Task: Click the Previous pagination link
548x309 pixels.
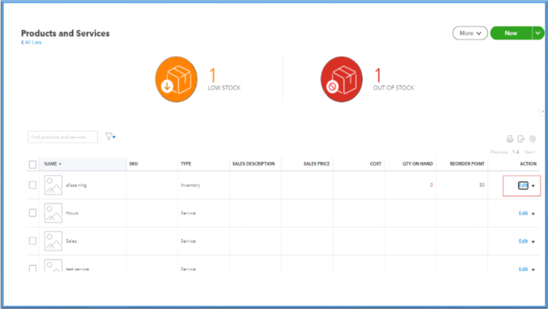Action: coord(499,152)
